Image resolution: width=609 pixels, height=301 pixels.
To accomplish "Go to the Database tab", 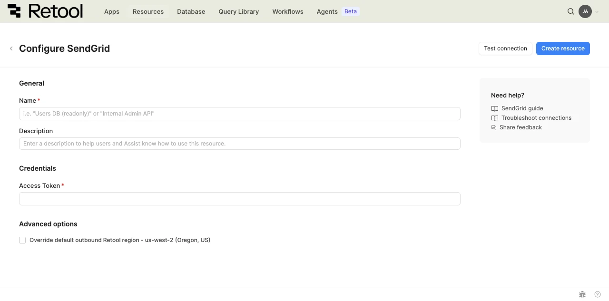I will point(191,11).
